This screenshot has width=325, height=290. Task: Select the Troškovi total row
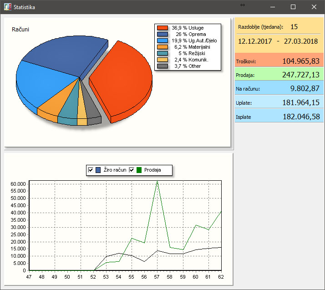[279, 61]
